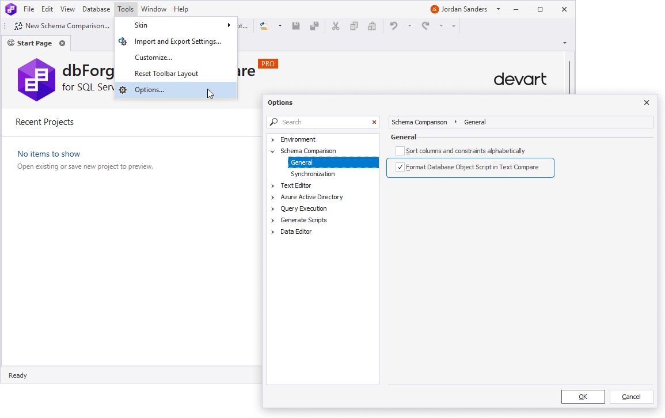The width and height of the screenshot is (665, 418).
Task: Choose Customize... in Tools menu
Action: (176, 58)
